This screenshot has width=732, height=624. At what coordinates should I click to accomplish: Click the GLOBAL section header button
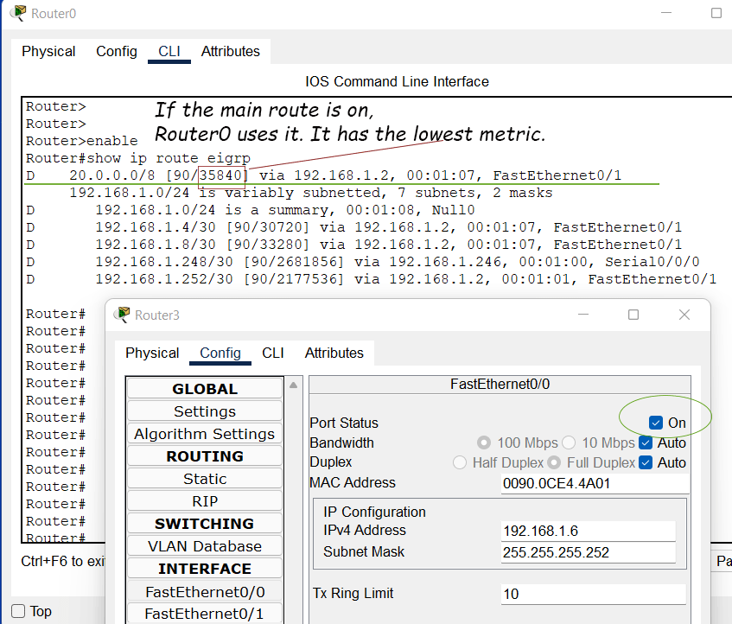click(x=205, y=388)
